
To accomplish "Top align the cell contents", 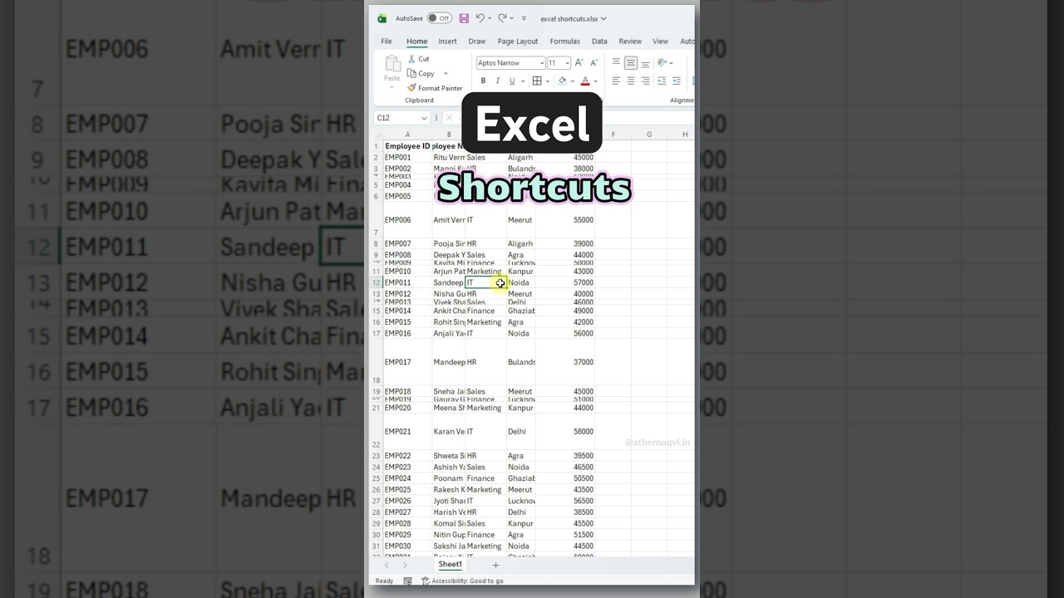I will click(616, 61).
